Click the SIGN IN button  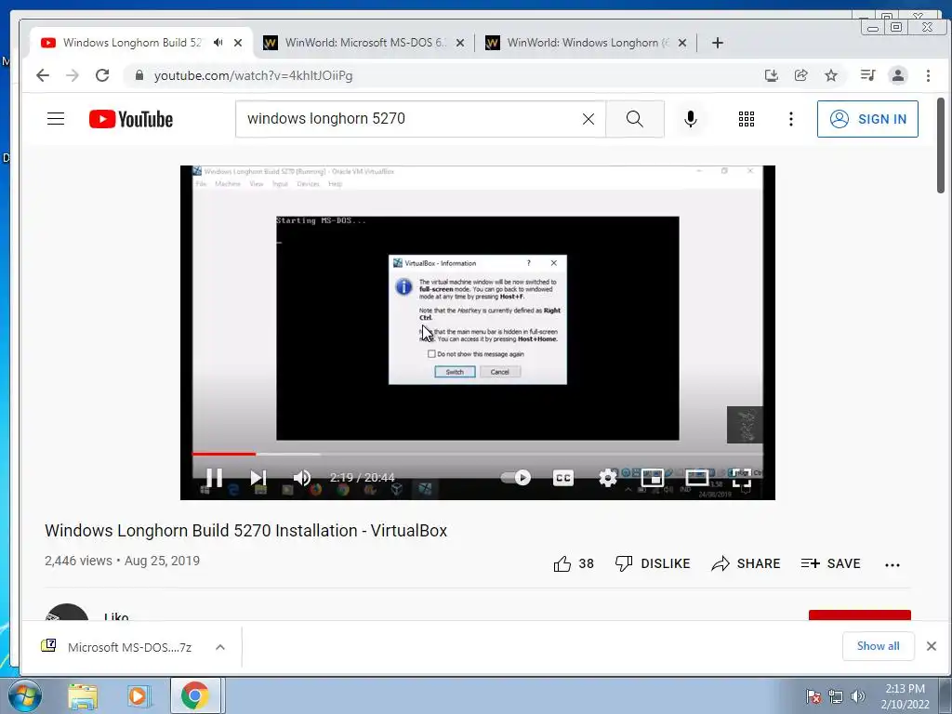(x=867, y=119)
